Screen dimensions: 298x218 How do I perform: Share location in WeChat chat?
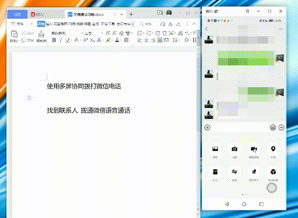(273, 149)
